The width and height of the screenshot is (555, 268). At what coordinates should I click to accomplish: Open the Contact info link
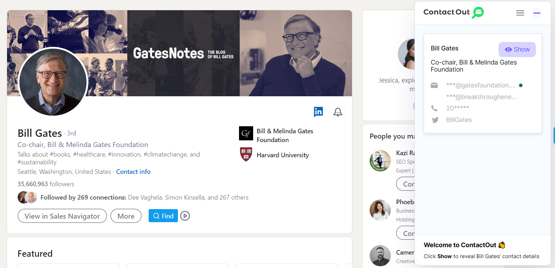point(133,172)
